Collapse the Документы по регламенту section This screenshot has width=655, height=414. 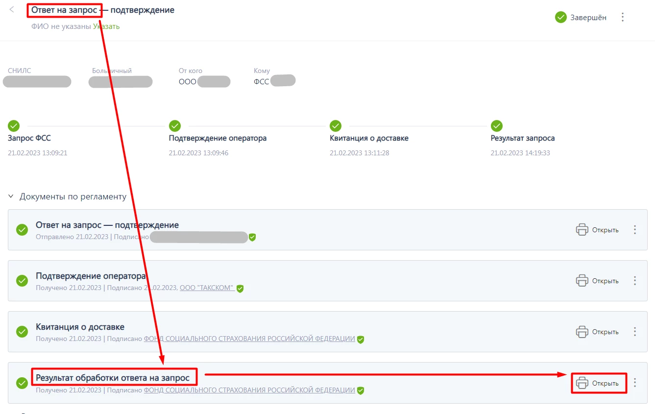pos(11,196)
